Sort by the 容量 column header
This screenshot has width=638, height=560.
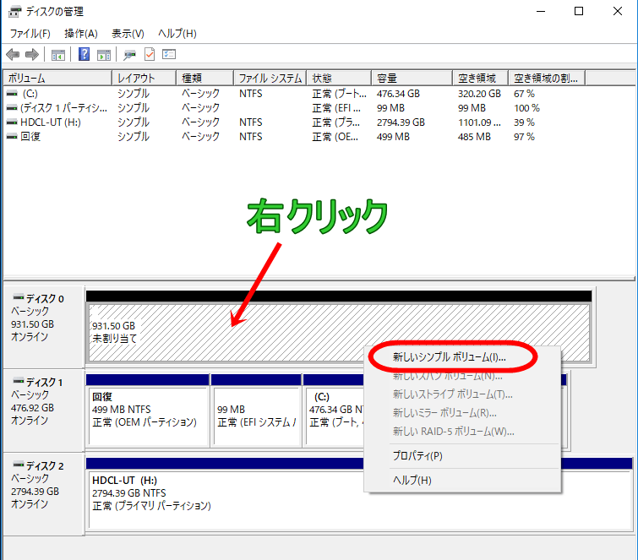pos(412,78)
